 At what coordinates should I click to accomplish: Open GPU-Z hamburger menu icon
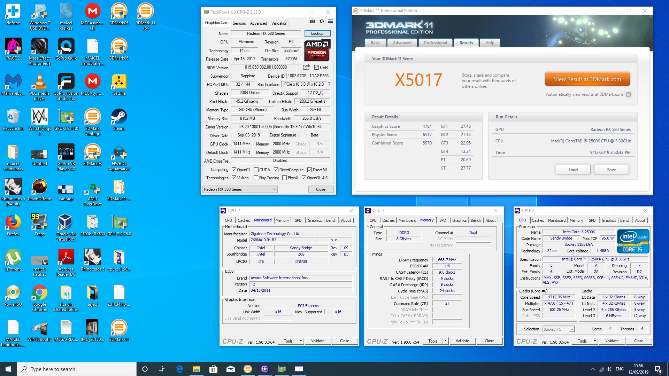point(330,22)
